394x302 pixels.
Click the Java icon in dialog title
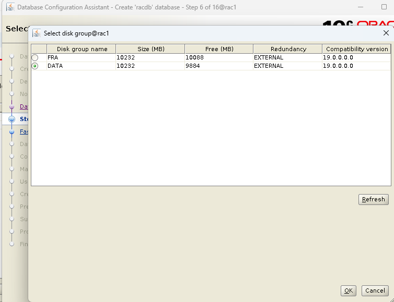37,33
